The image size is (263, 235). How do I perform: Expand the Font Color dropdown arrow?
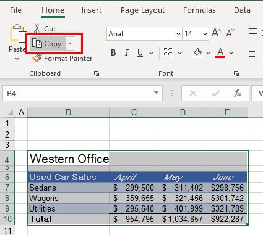pyautogui.click(x=231, y=53)
